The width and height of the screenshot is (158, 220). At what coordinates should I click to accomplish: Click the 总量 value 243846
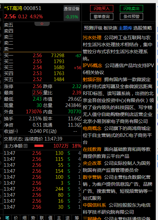[x=73, y=105]
